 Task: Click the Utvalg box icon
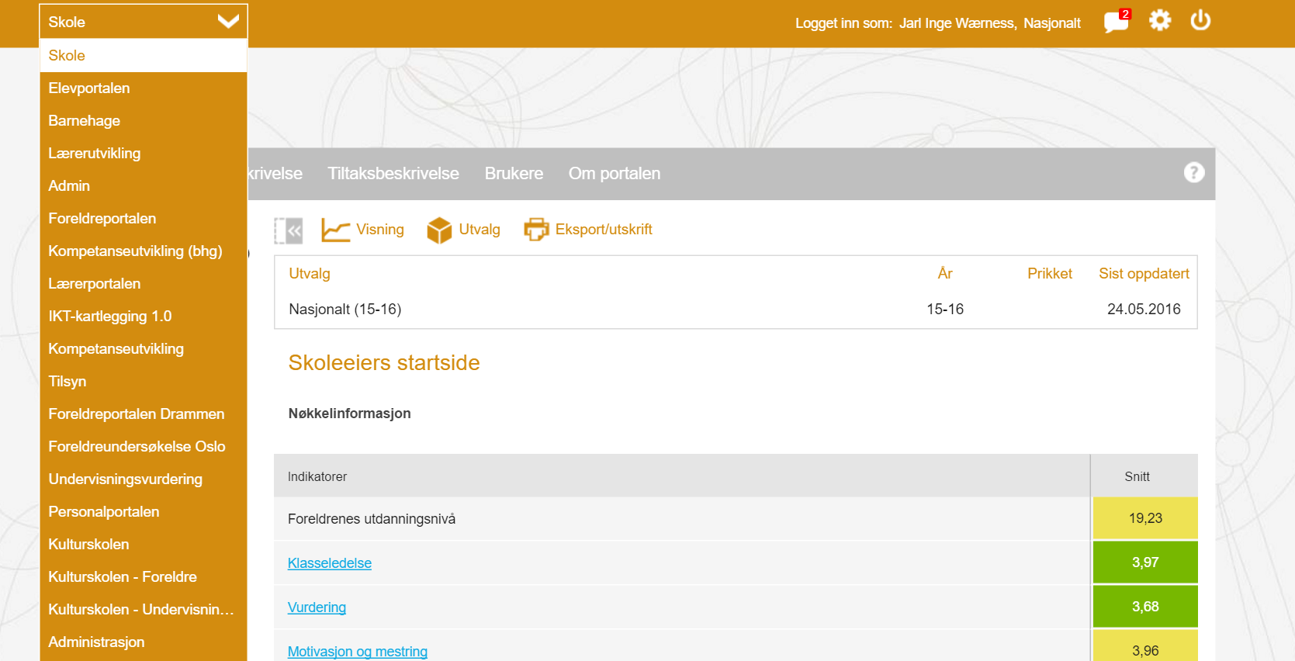(x=439, y=230)
